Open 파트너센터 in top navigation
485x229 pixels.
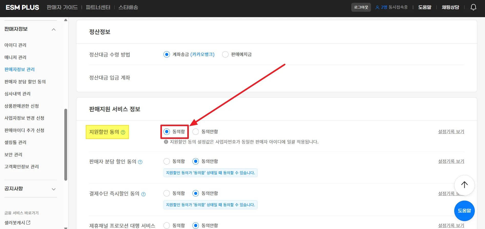click(98, 7)
